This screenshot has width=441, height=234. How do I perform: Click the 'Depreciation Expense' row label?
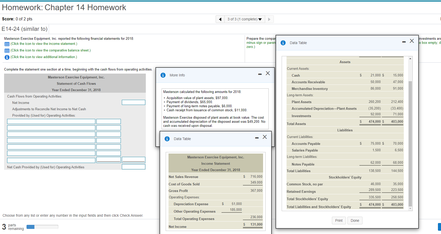[191, 204]
